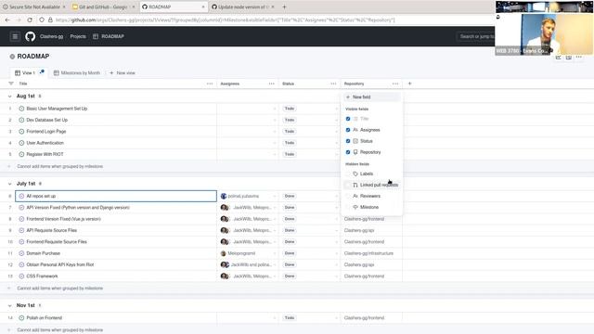Image resolution: width=594 pixels, height=334 pixels.
Task: Open Frontend Requisite Source Files item
Action: pyautogui.click(x=57, y=241)
